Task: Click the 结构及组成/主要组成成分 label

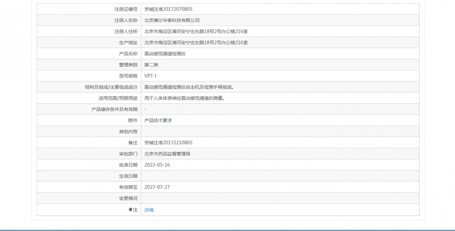Action: point(111,87)
